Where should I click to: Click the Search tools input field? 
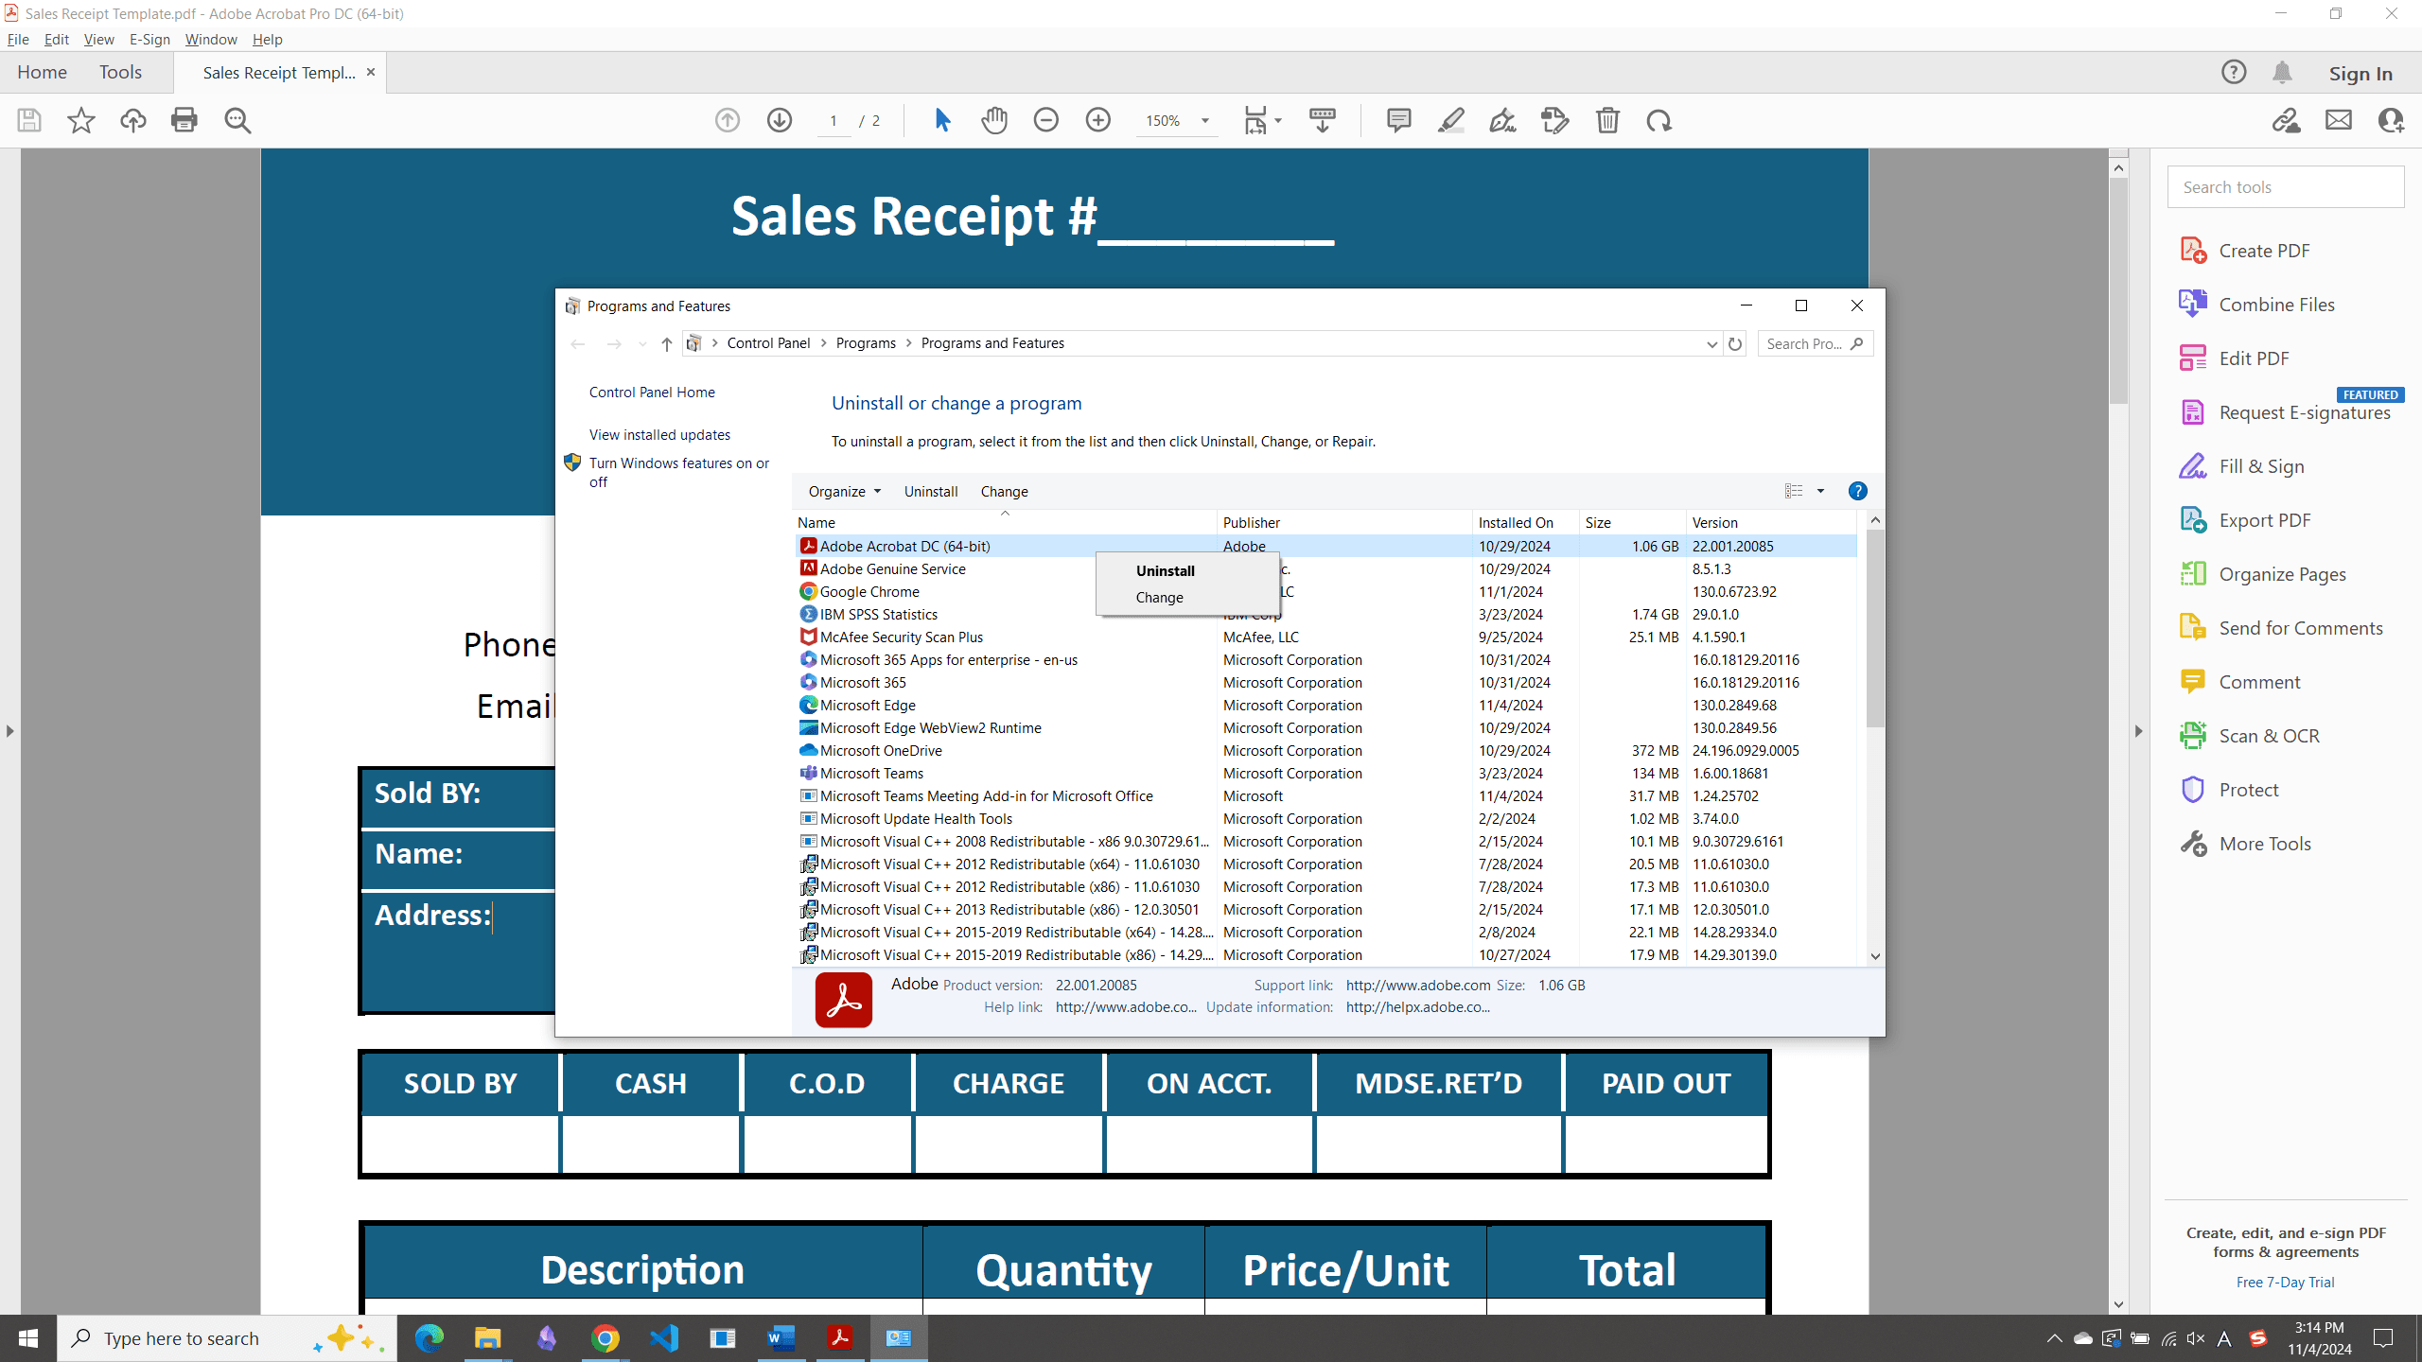pyautogui.click(x=2286, y=186)
